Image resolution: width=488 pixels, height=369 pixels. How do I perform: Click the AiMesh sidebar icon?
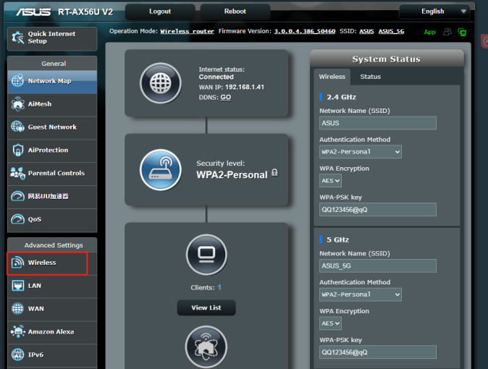click(18, 104)
